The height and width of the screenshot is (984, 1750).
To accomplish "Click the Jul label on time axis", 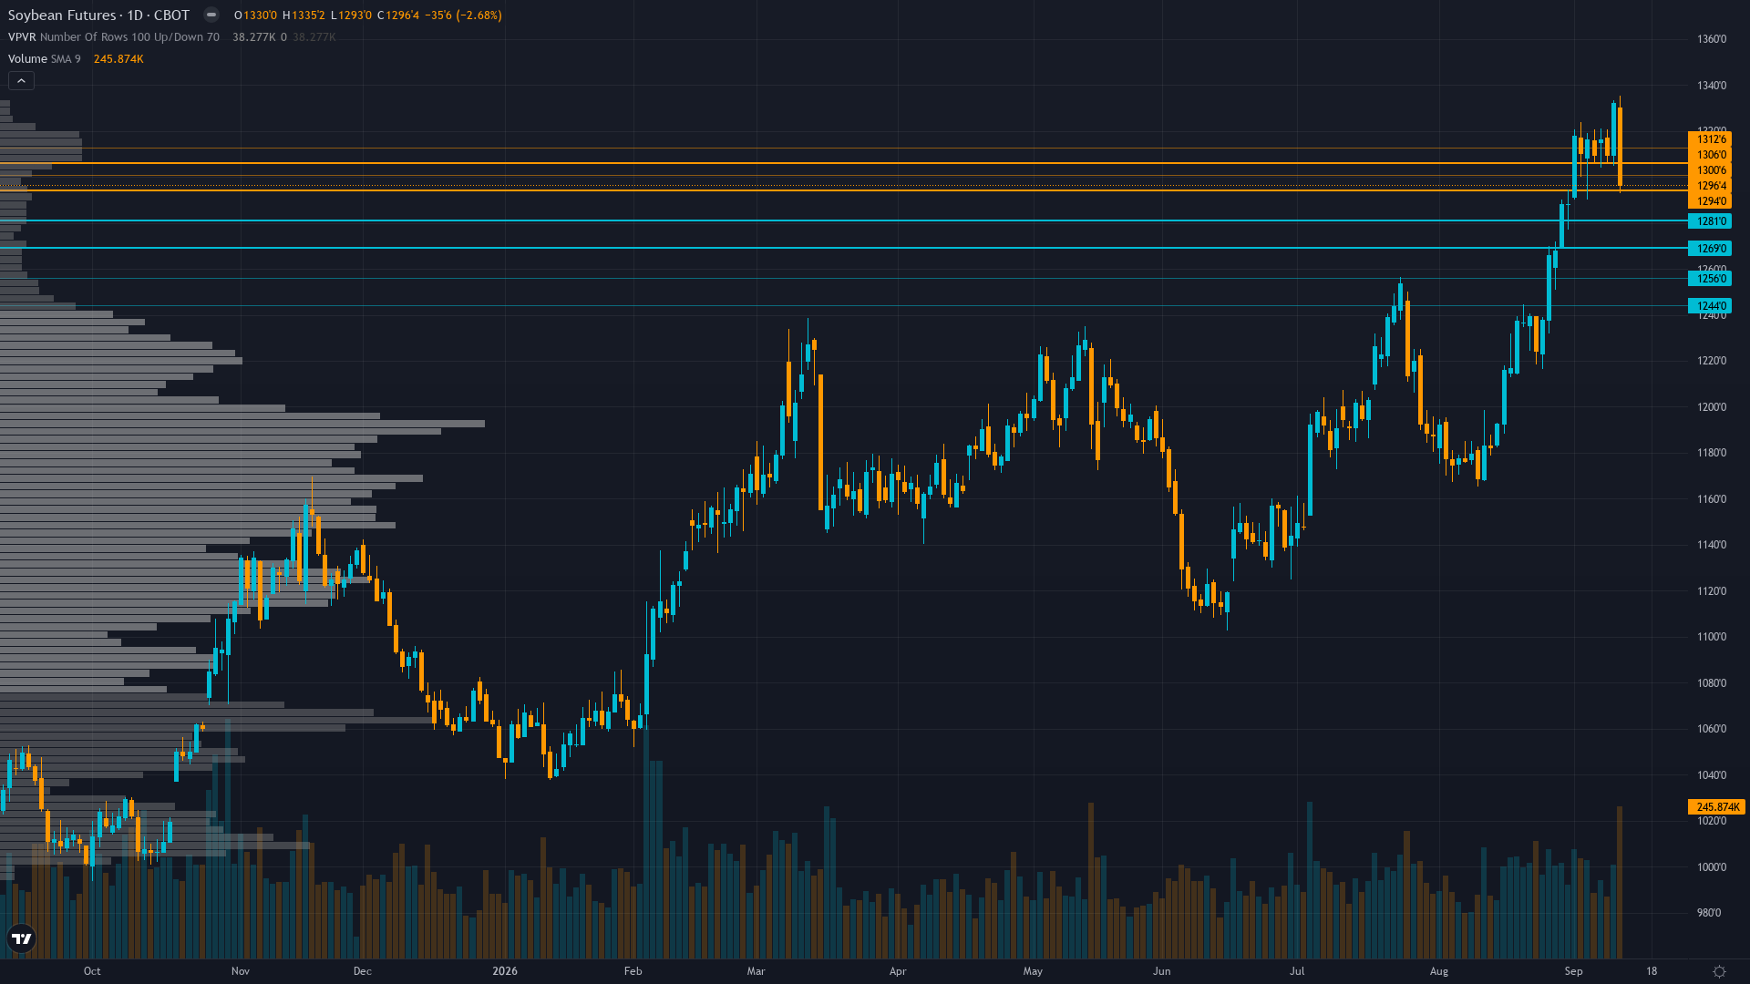I will click(x=1297, y=971).
